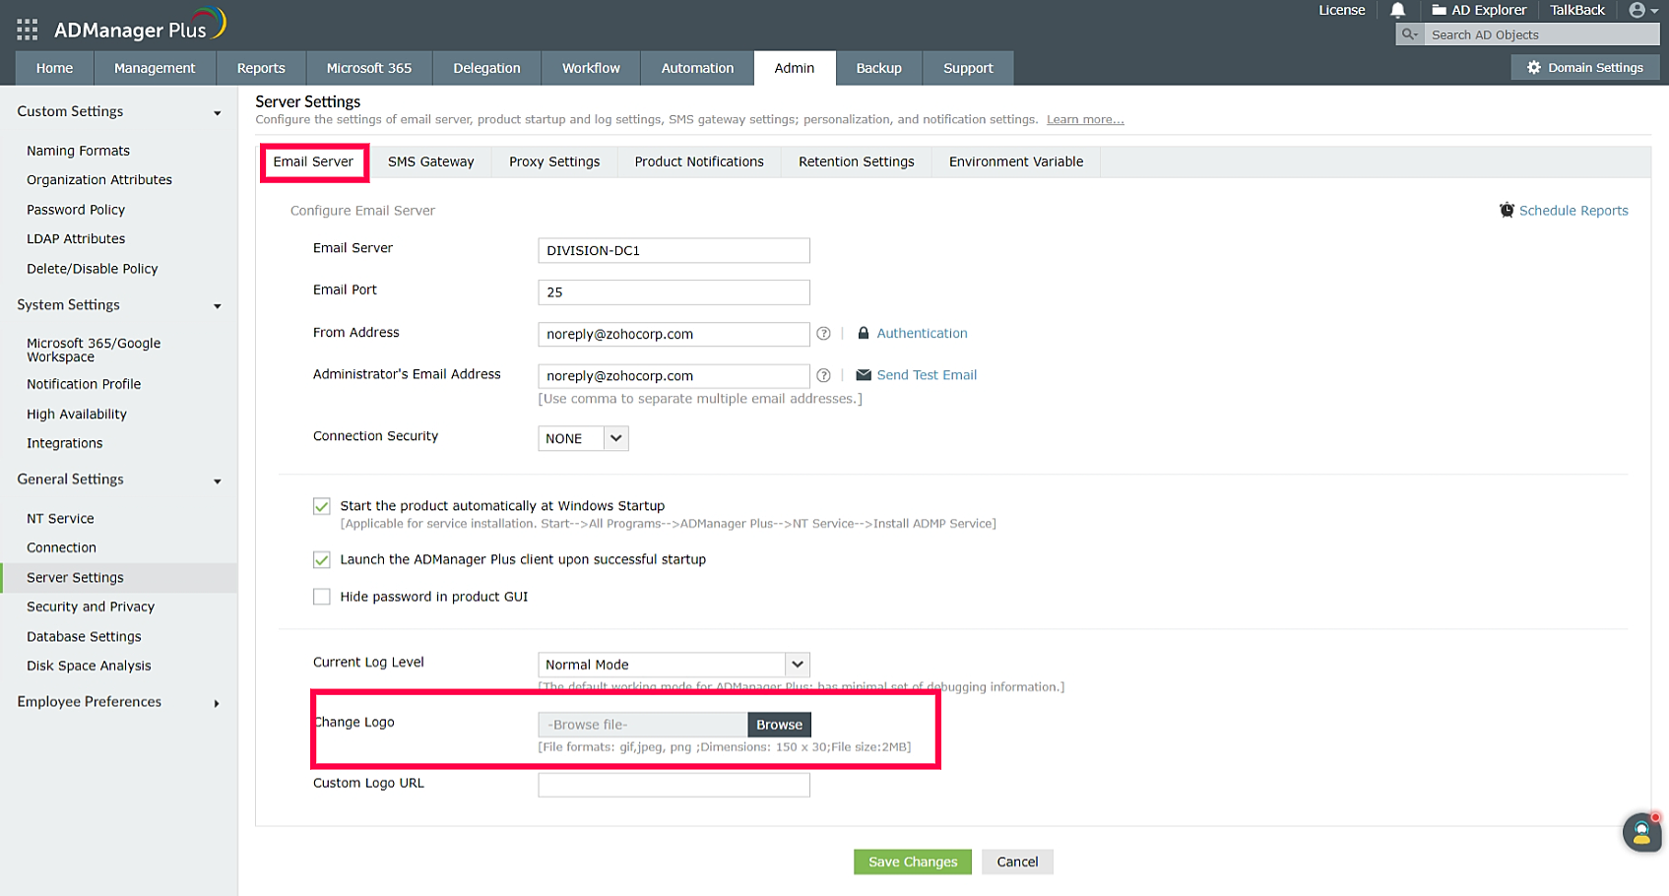Image resolution: width=1669 pixels, height=896 pixels.
Task: Click the AD Explorer folder icon
Action: [1439, 10]
